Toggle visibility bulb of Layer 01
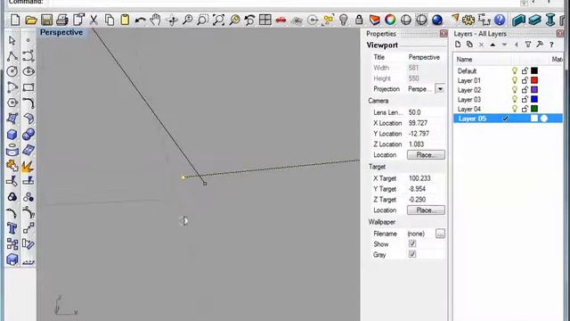Screen dimensions: 570x321 pyautogui.click(x=515, y=80)
